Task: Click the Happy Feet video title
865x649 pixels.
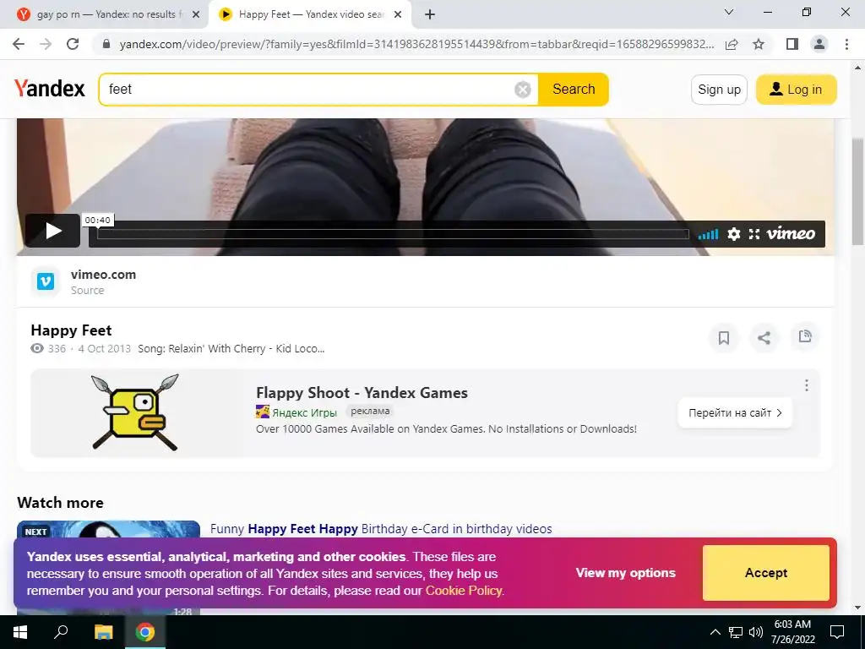Action: 71,330
